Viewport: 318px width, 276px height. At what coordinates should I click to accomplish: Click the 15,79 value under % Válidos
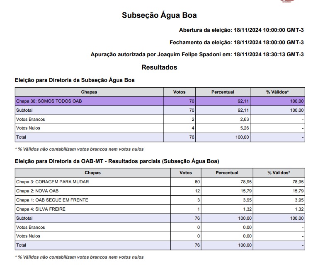(x=298, y=191)
